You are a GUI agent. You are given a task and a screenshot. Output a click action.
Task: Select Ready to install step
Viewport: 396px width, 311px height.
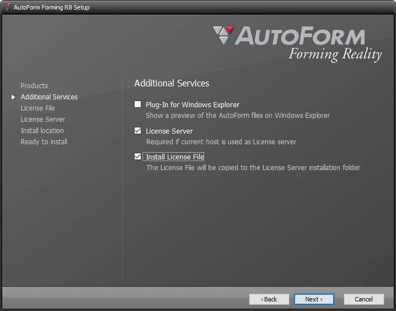coord(44,142)
